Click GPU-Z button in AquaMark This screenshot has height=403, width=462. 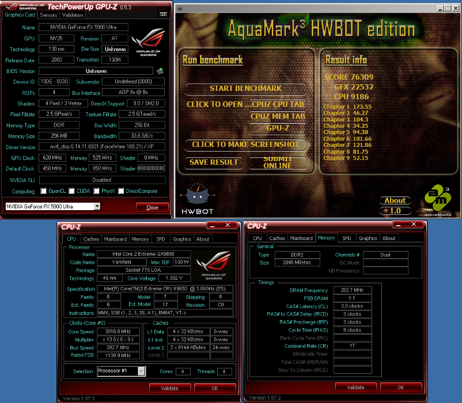click(278, 128)
